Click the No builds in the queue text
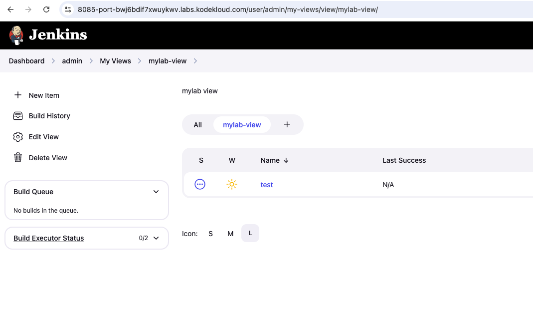 point(46,210)
